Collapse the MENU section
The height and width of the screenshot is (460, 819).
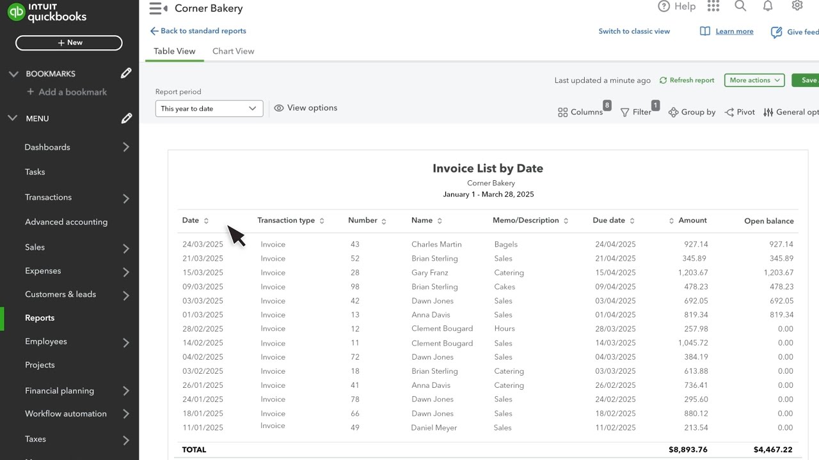click(13, 119)
